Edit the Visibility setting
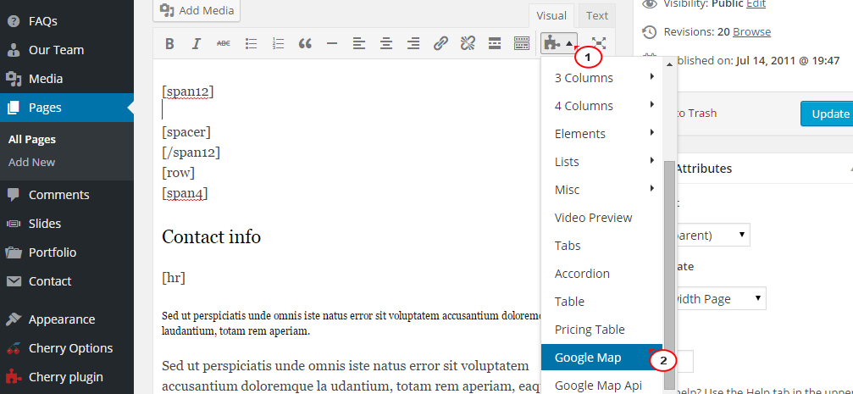 coord(756,3)
